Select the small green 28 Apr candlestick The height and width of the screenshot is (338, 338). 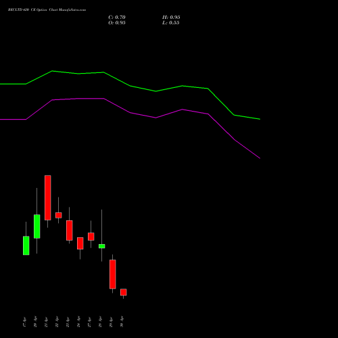pyautogui.click(x=101, y=246)
